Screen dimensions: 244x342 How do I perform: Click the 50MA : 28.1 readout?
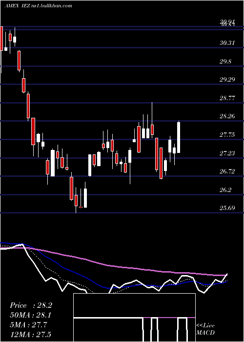(x=31, y=315)
